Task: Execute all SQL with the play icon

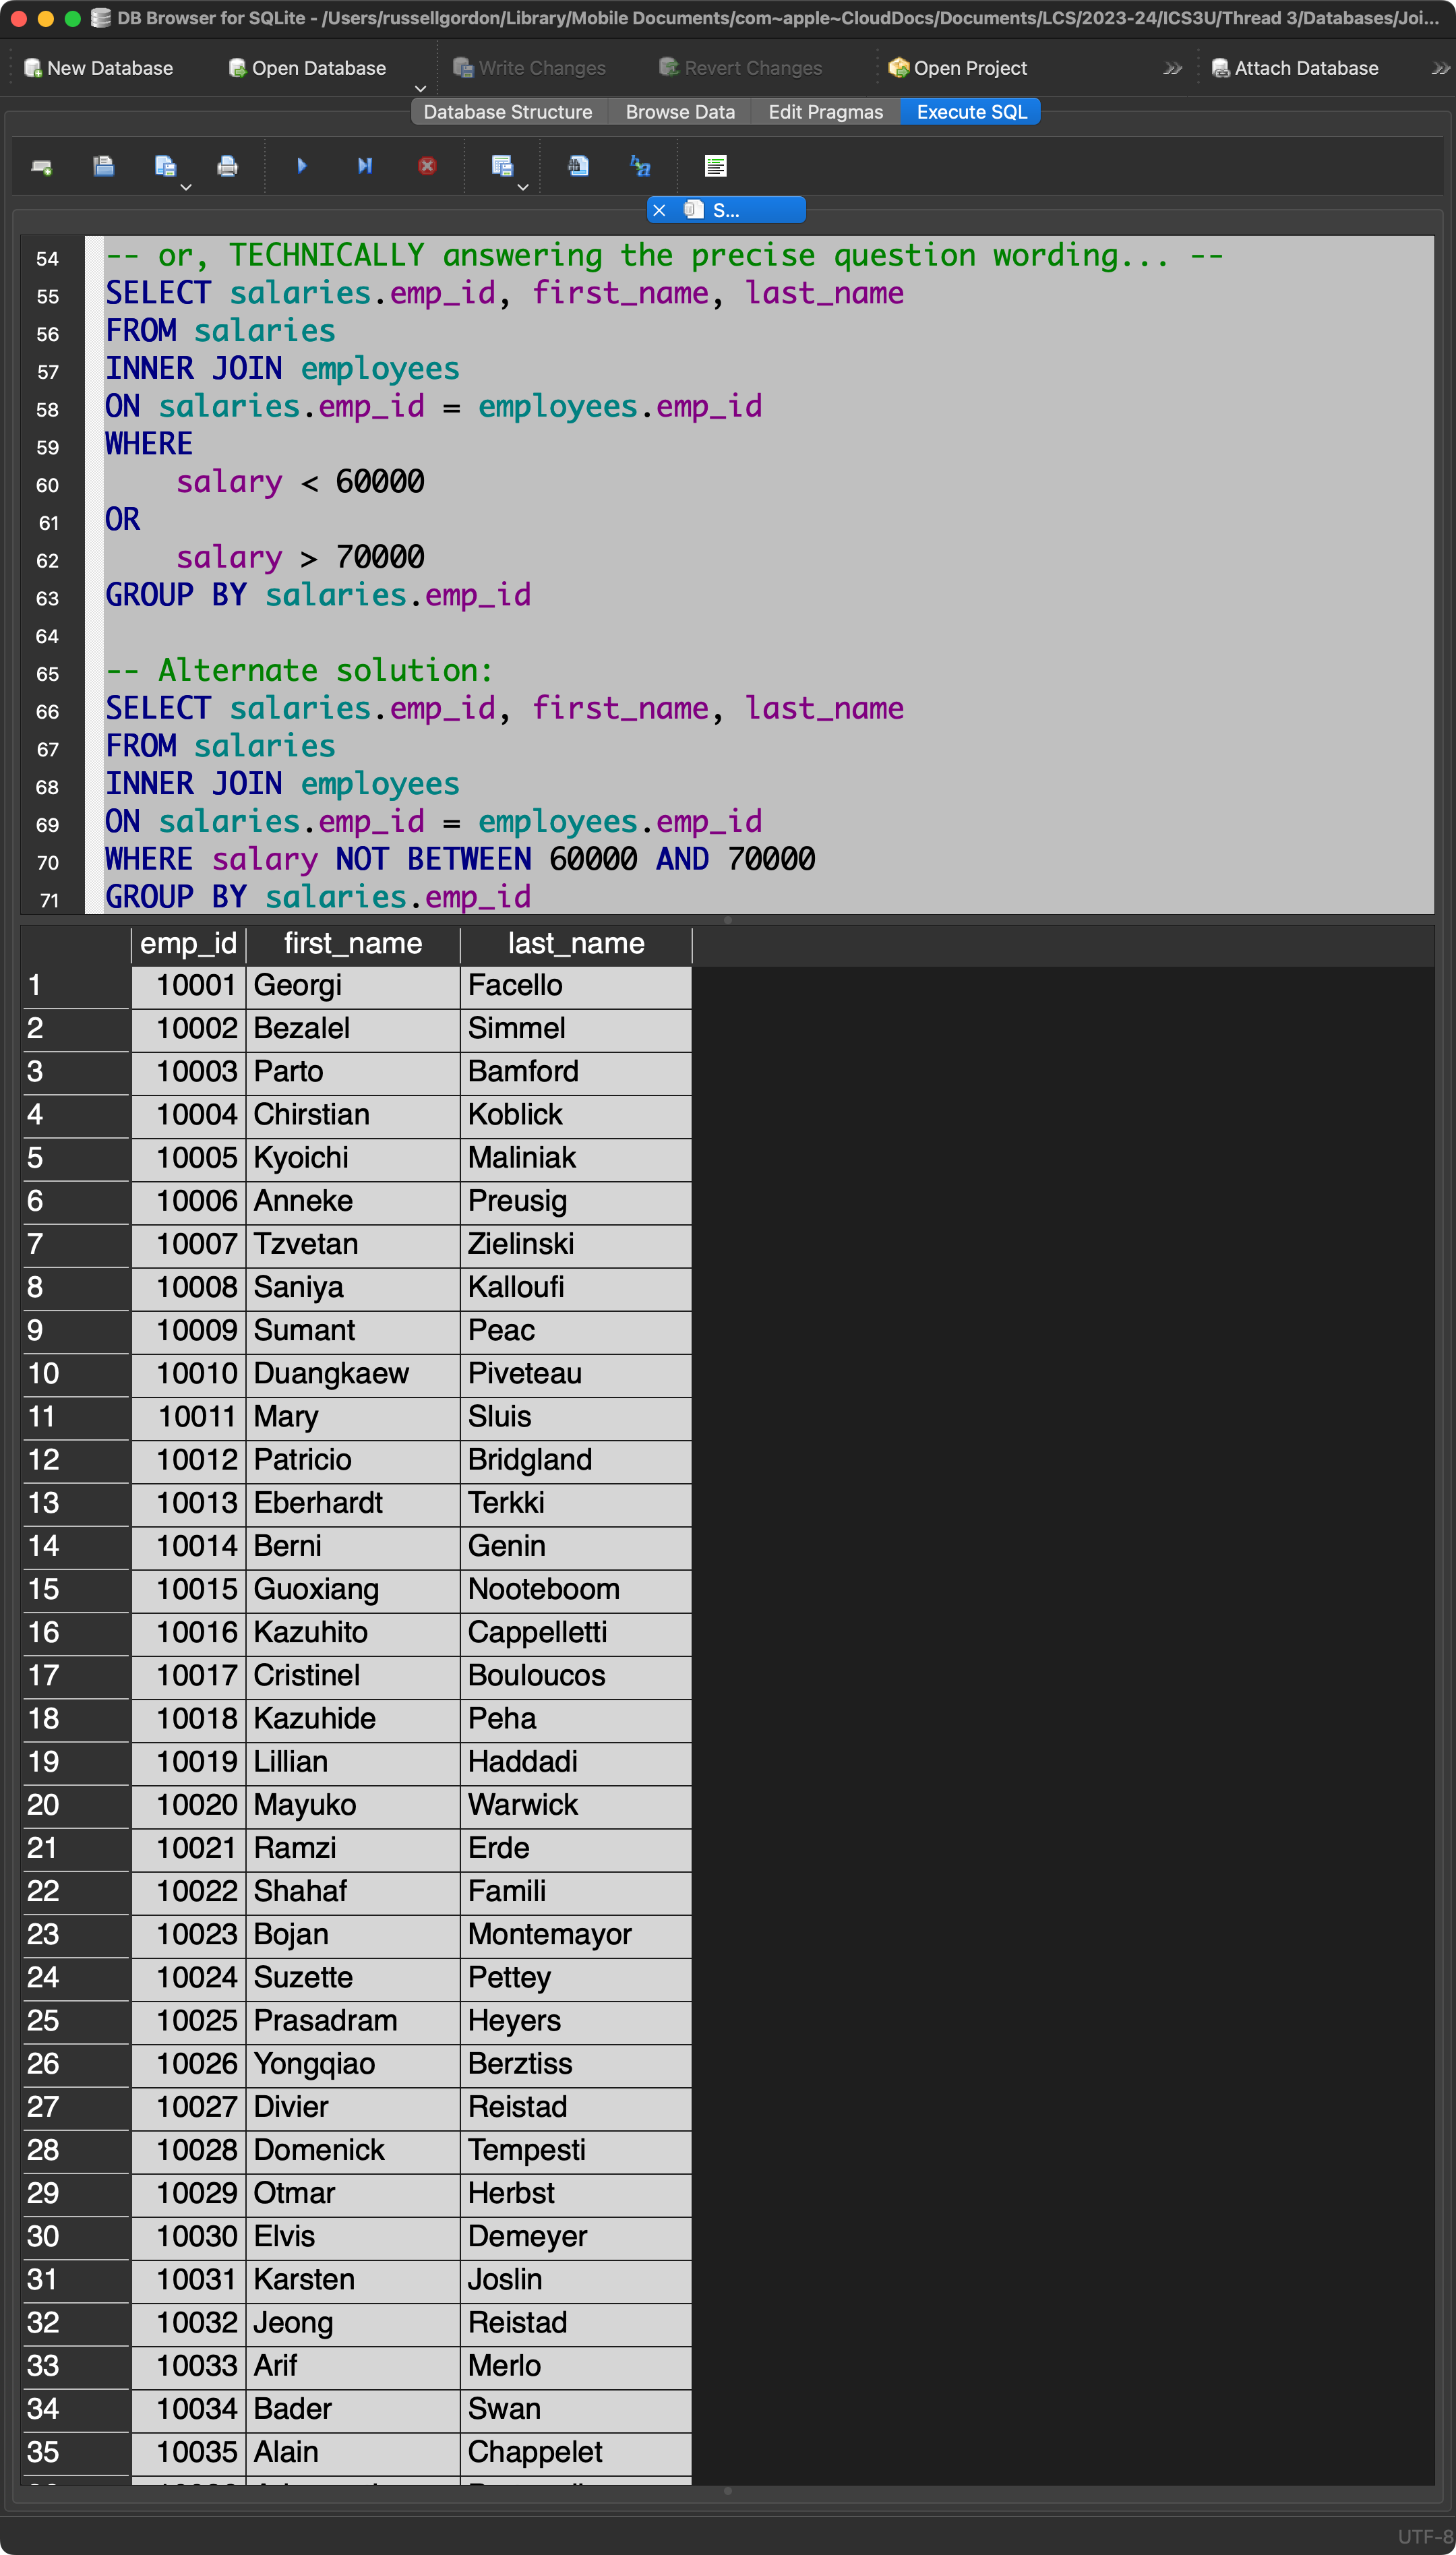Action: tap(302, 166)
